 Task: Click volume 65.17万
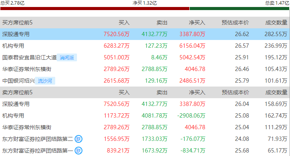tap(278, 151)
